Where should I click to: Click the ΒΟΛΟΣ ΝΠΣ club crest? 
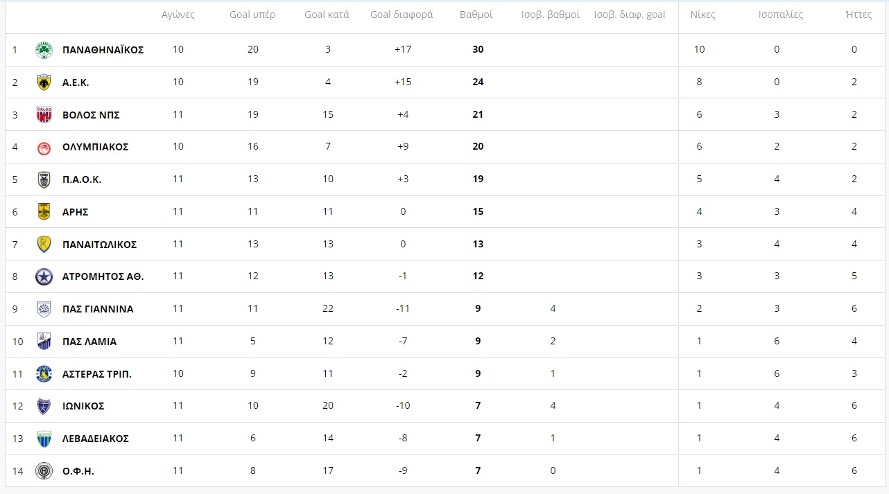click(44, 115)
